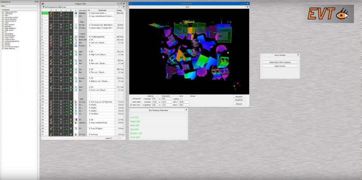
Task: Click the green run arrow beside the program file field
Action: pos(124,6)
